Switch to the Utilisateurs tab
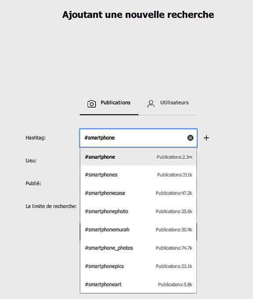253x299 pixels. (x=168, y=104)
